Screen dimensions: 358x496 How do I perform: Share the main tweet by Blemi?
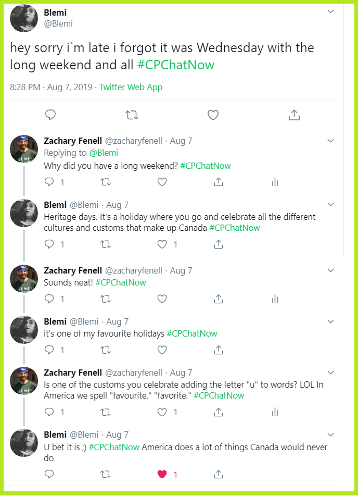click(294, 115)
